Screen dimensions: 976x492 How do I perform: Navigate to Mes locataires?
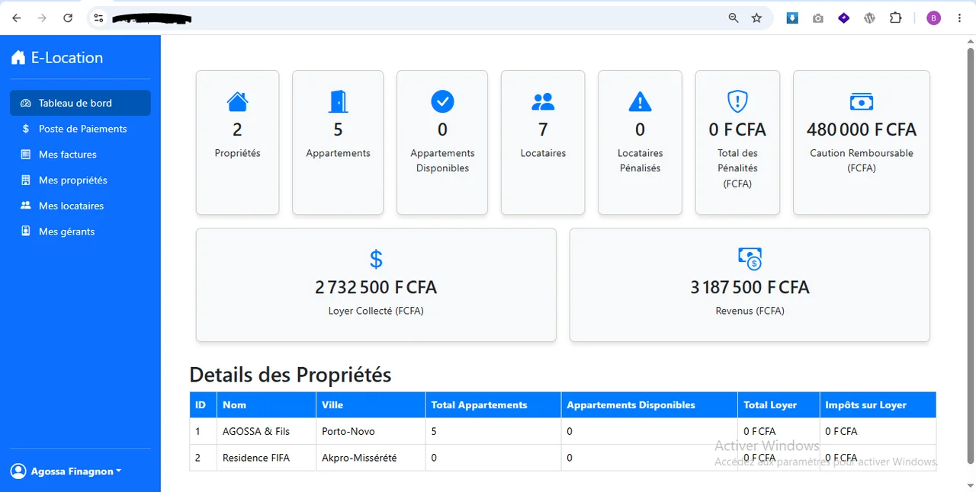click(80, 206)
